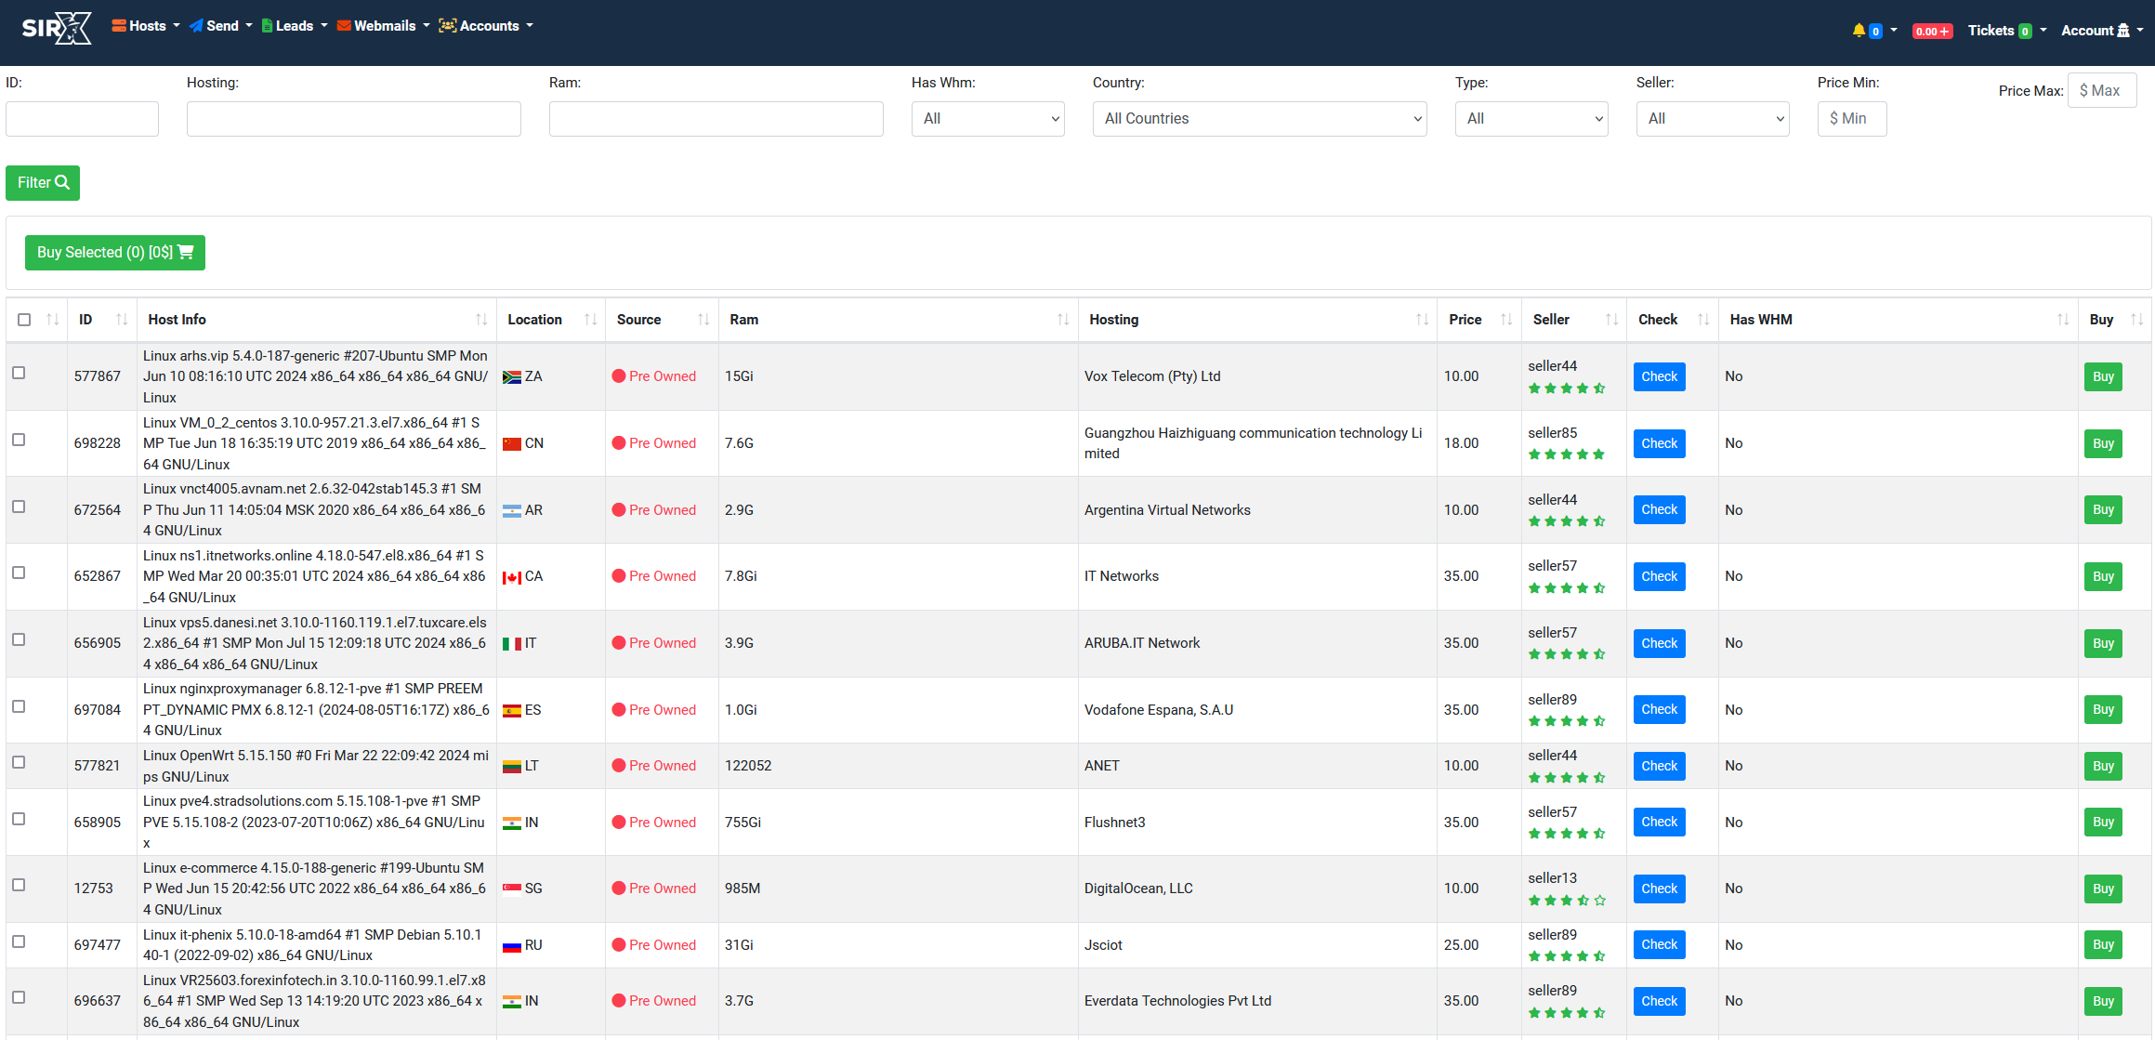
Task: Sort by Hosting column arrows
Action: coord(1422,320)
